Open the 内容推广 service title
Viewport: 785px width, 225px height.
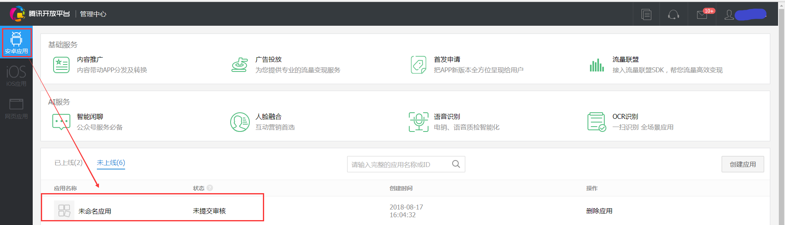coord(90,60)
